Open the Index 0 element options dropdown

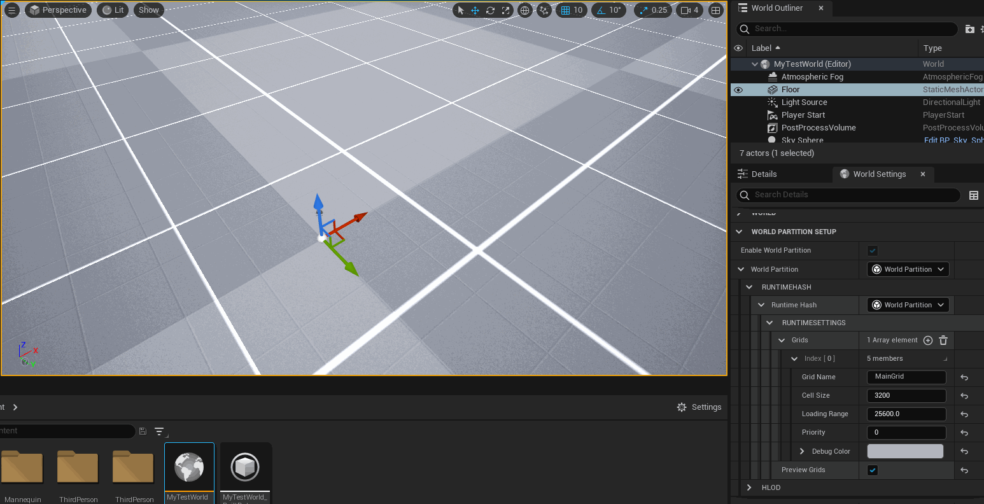tap(945, 360)
